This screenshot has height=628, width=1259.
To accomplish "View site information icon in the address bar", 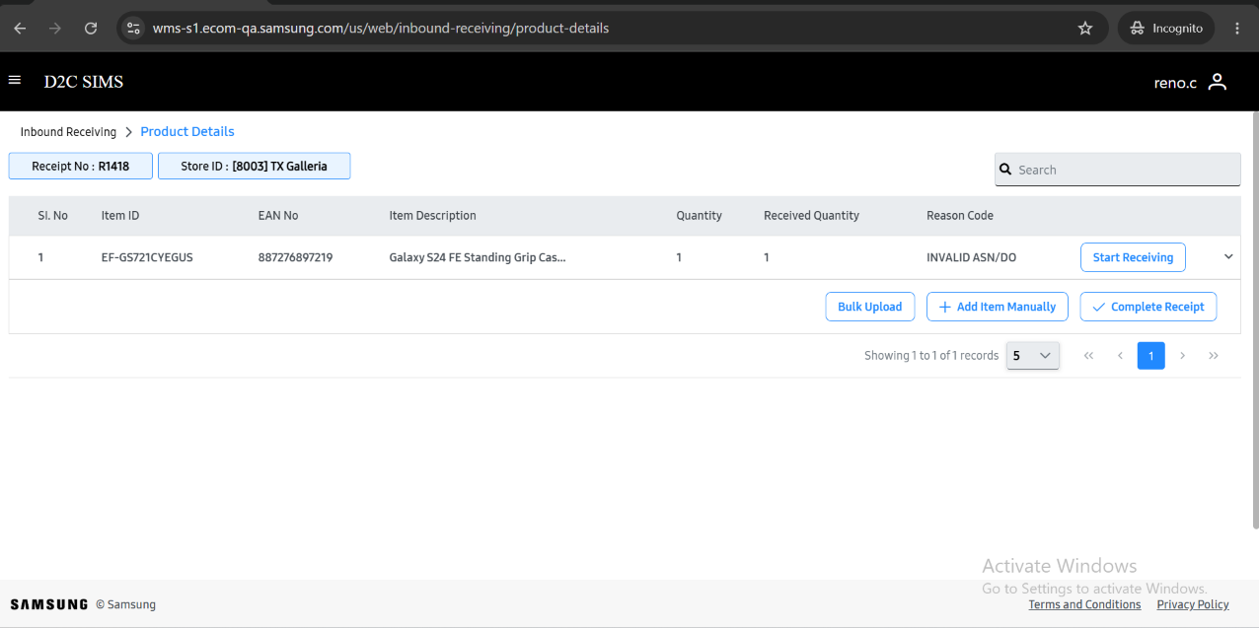I will (x=134, y=29).
